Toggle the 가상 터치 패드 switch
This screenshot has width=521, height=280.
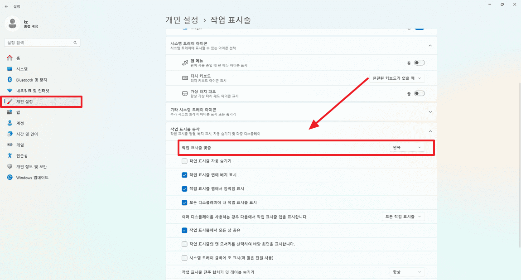(420, 93)
